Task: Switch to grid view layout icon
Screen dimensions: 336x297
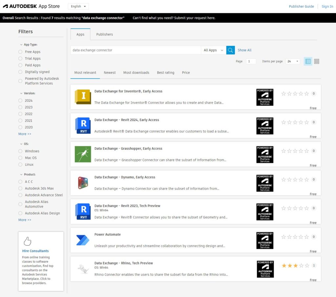Action: tap(317, 61)
